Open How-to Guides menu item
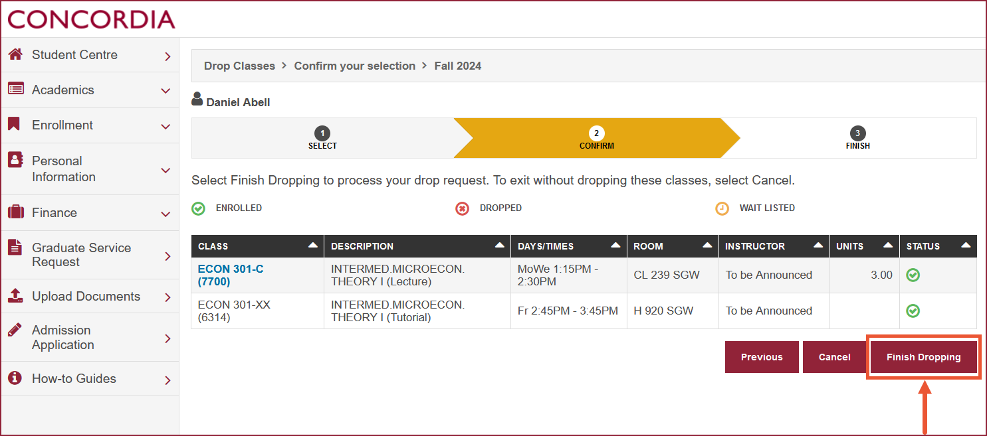The width and height of the screenshot is (987, 436). click(90, 378)
